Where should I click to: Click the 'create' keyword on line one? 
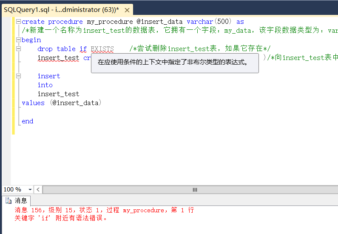click(x=33, y=22)
